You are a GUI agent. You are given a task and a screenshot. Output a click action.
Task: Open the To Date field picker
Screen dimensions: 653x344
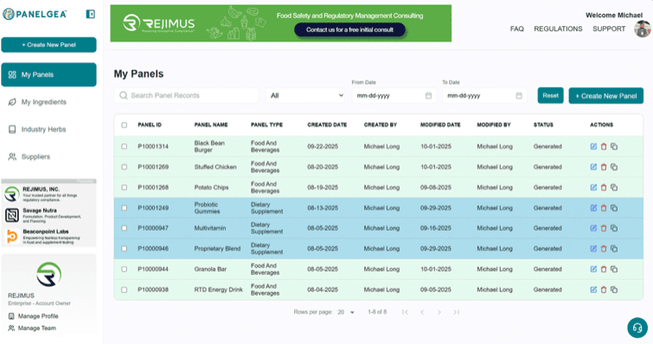click(x=518, y=96)
